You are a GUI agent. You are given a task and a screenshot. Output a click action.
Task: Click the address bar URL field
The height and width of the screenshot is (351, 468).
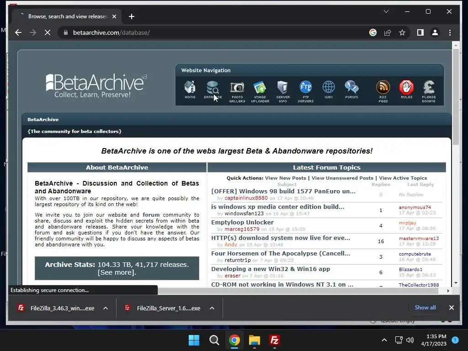pyautogui.click(x=215, y=32)
